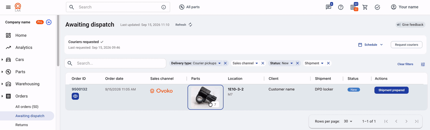The height and width of the screenshot is (130, 430).
Task: Click Shipment prepared button
Action: click(392, 90)
